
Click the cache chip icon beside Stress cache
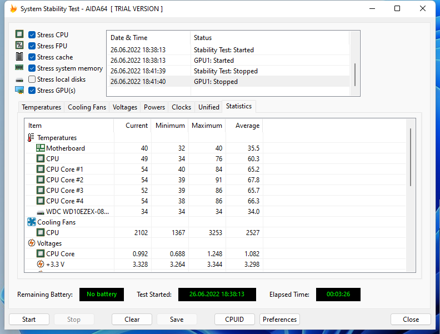(x=19, y=57)
